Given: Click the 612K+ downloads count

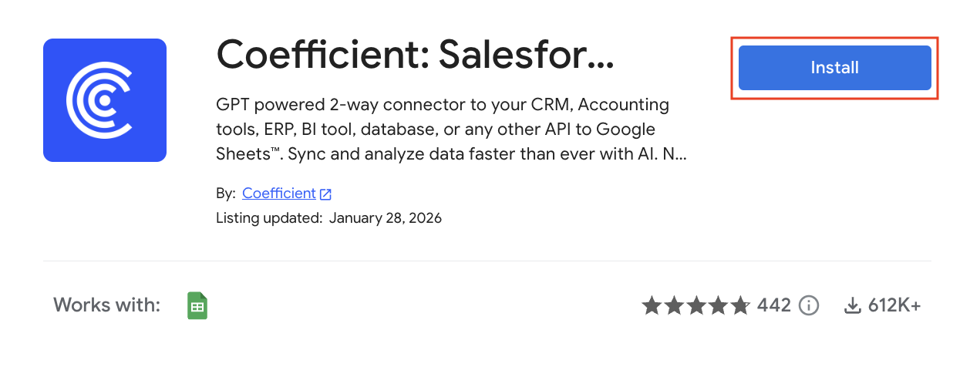Looking at the screenshot, I should point(894,306).
